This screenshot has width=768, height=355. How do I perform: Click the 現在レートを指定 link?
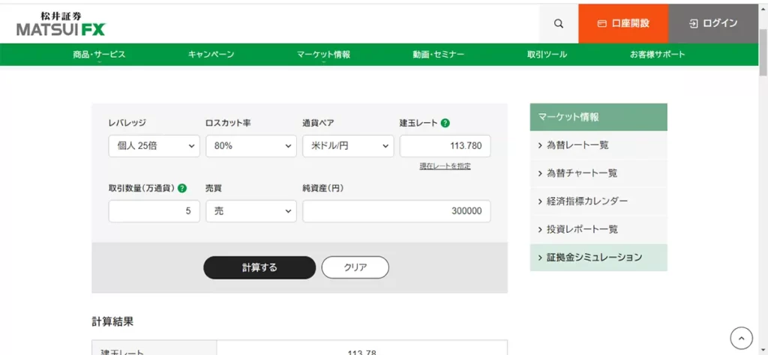click(445, 166)
